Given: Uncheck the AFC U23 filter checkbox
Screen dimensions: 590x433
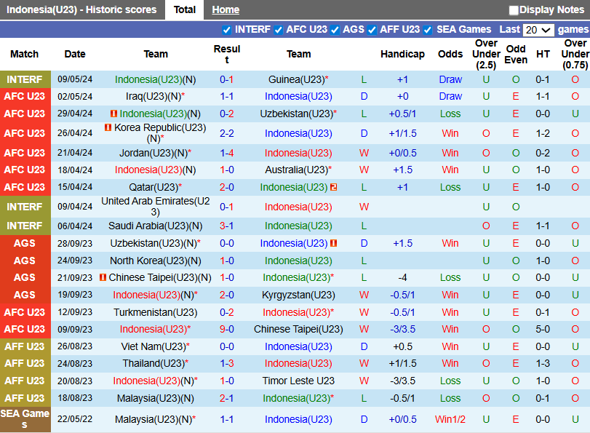Looking at the screenshot, I should tap(278, 30).
